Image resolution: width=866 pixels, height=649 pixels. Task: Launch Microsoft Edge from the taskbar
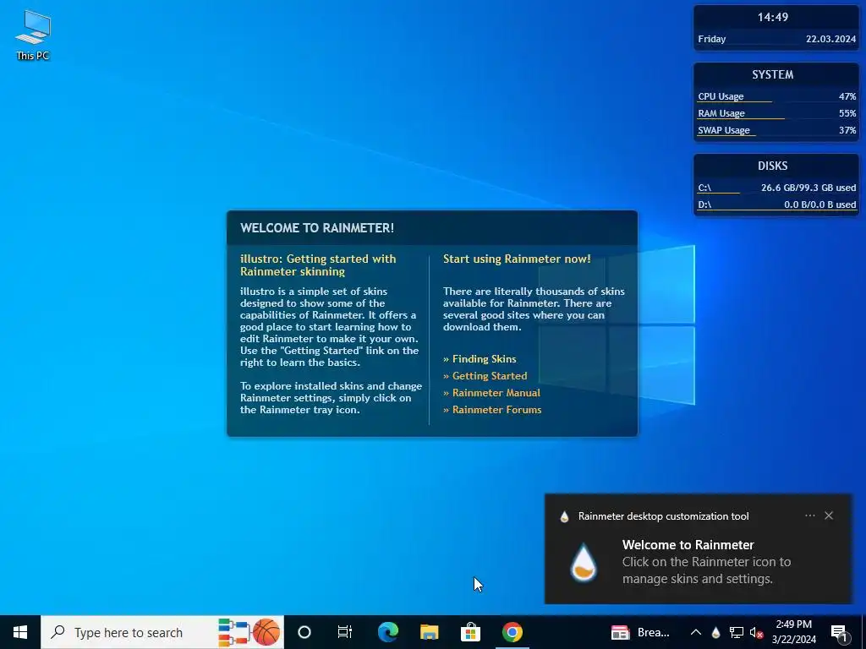(x=387, y=632)
